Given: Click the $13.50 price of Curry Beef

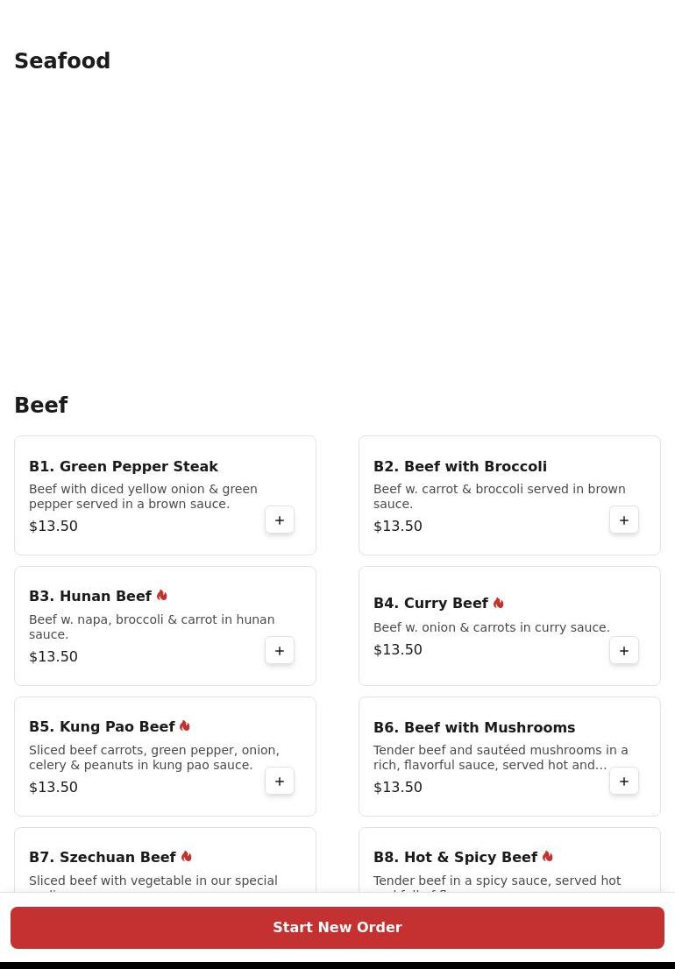Looking at the screenshot, I should (398, 650).
